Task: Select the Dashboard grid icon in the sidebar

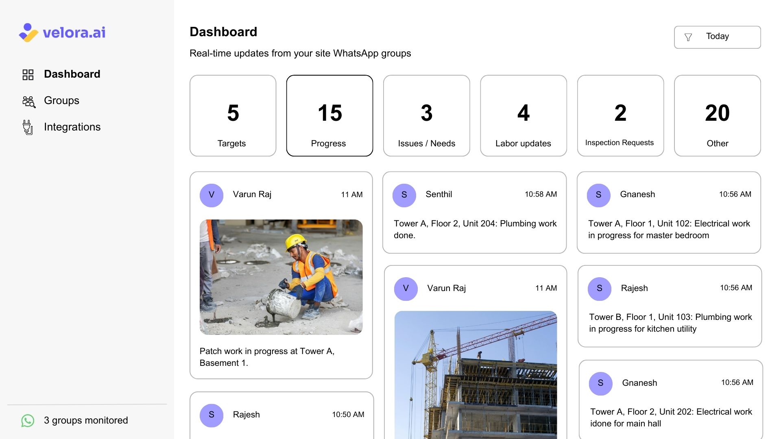Action: pos(28,74)
